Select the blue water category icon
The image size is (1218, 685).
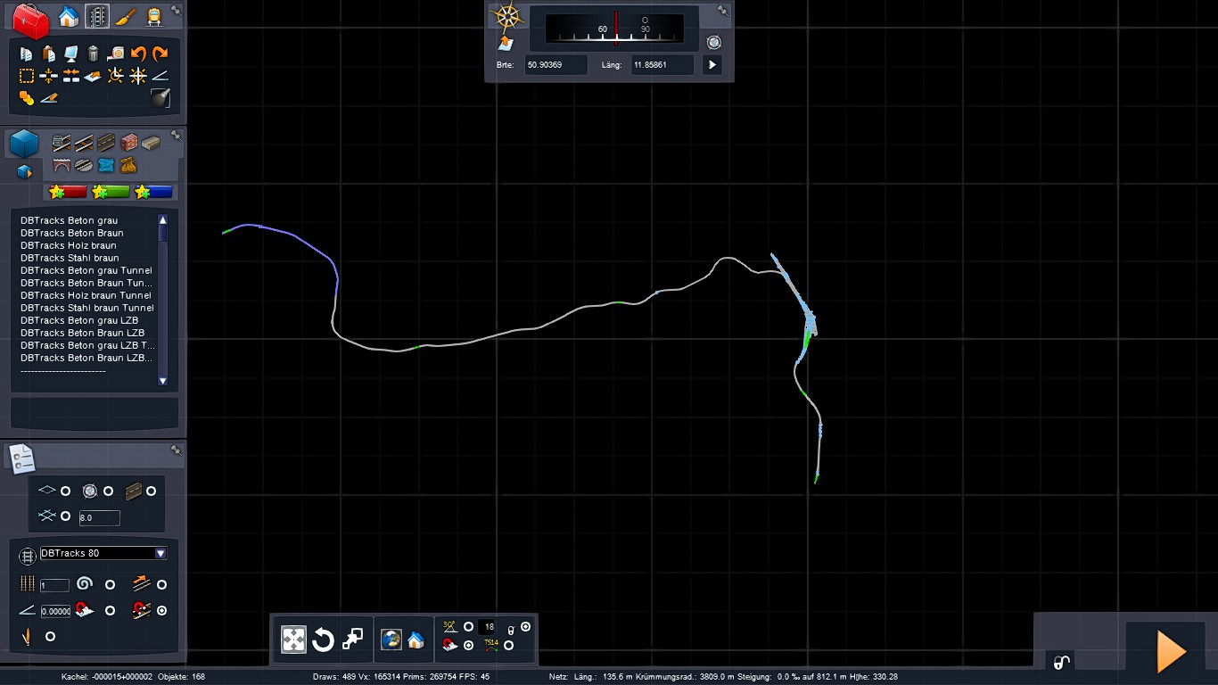pos(106,165)
